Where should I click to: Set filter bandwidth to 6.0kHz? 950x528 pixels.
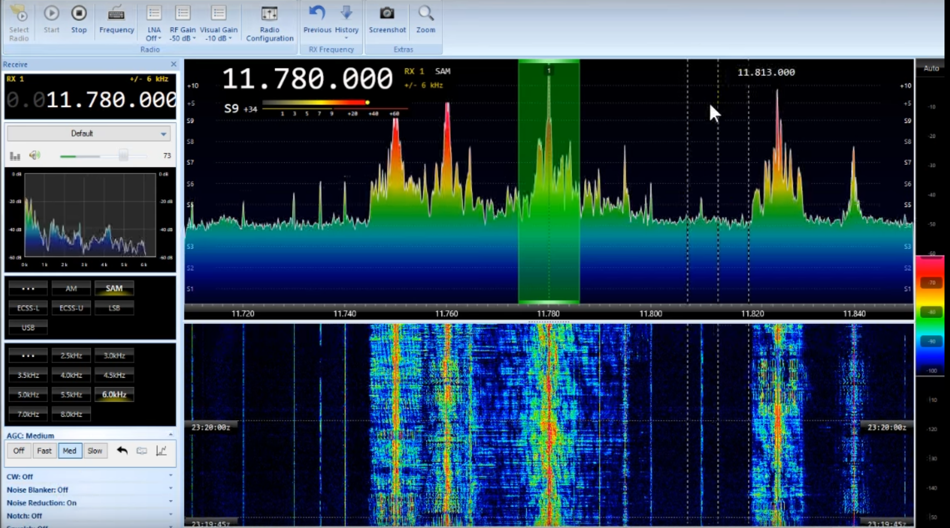click(114, 394)
